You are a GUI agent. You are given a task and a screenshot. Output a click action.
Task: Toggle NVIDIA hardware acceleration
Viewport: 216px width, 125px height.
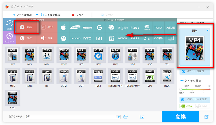point(187,107)
